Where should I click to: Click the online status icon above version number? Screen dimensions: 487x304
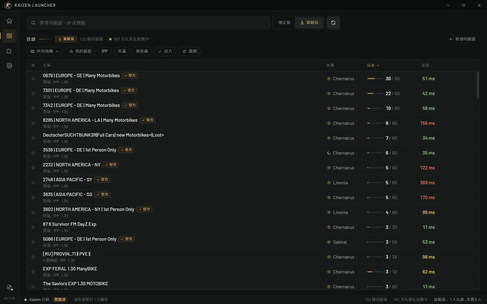(9, 287)
